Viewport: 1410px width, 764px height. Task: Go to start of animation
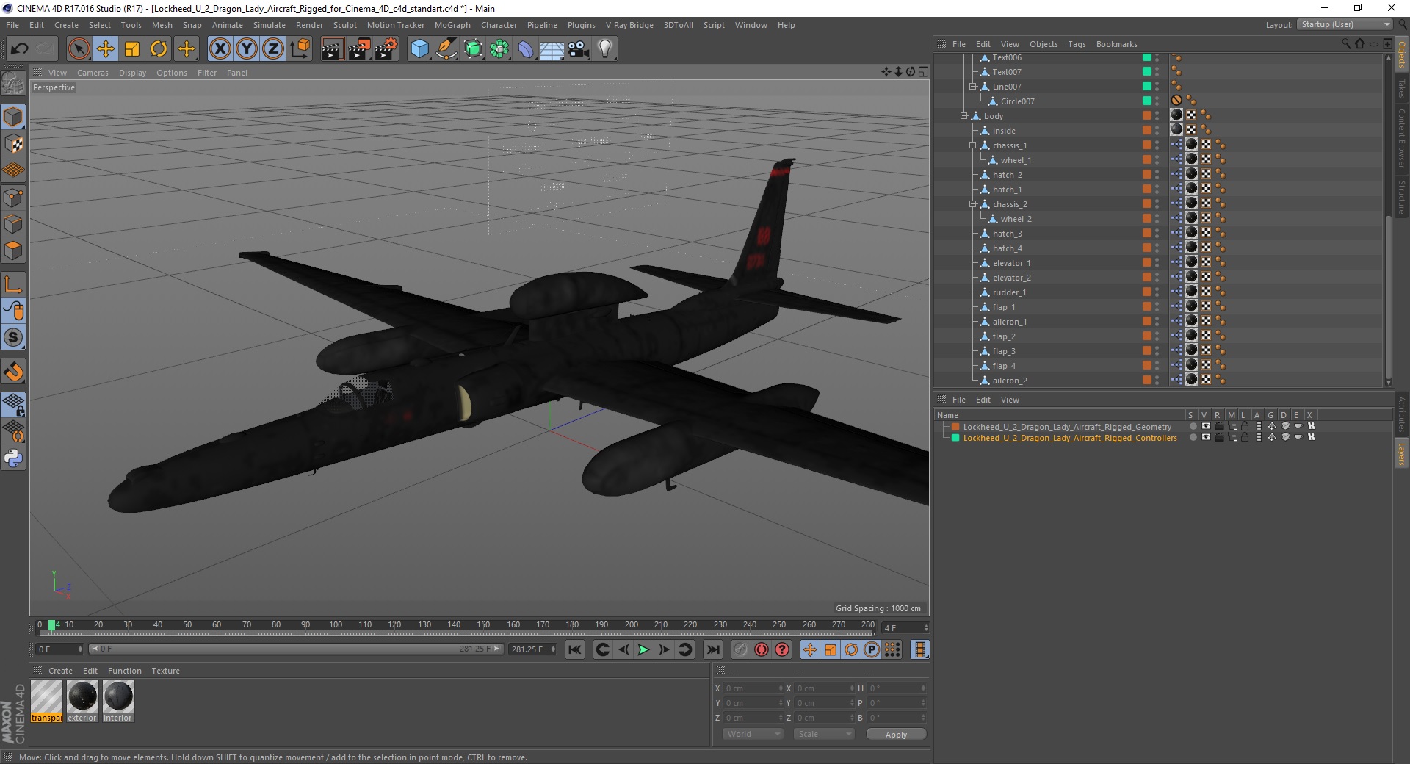point(575,649)
